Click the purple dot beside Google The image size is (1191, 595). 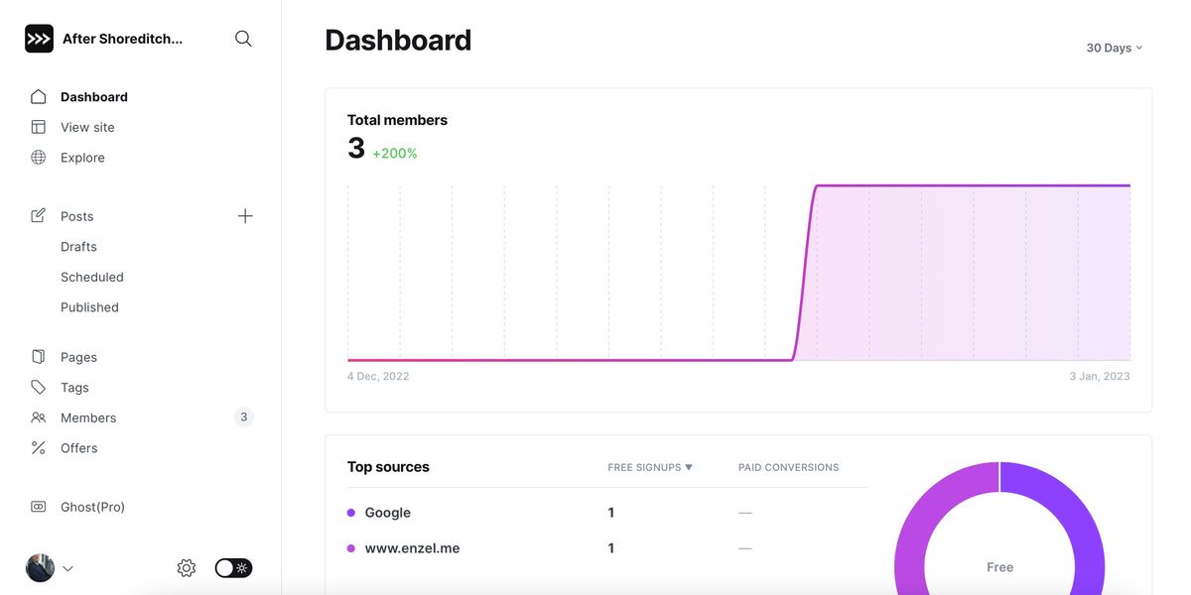click(x=351, y=513)
